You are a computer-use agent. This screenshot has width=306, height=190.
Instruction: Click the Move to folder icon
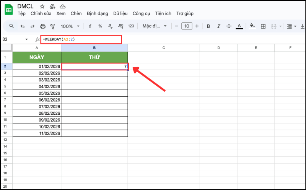(x=52, y=6)
